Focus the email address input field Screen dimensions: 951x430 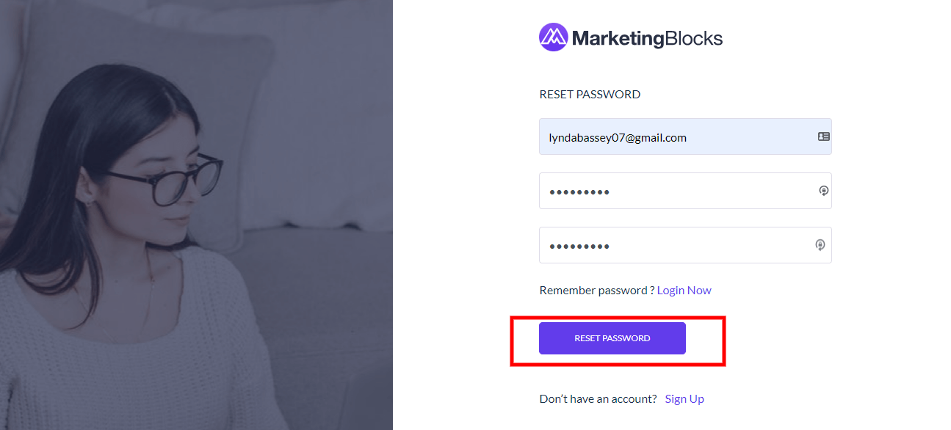(x=685, y=136)
